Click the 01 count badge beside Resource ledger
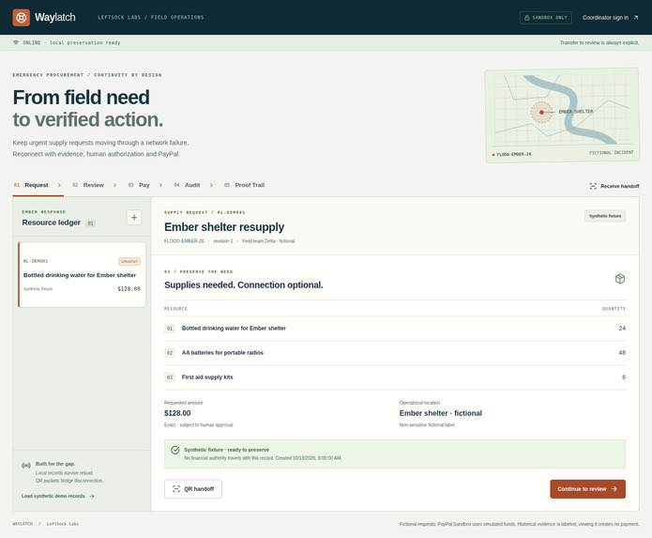 click(90, 223)
